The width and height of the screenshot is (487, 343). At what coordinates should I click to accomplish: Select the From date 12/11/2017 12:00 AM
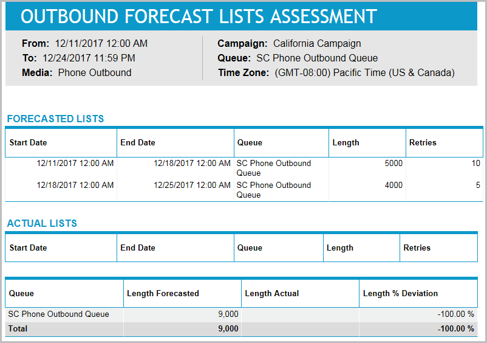(101, 44)
